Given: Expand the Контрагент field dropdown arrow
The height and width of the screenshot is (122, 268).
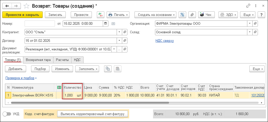Looking at the screenshot, I should click(x=119, y=32).
